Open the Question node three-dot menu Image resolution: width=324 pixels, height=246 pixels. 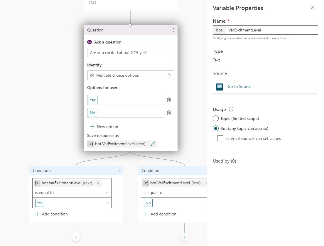[173, 30]
